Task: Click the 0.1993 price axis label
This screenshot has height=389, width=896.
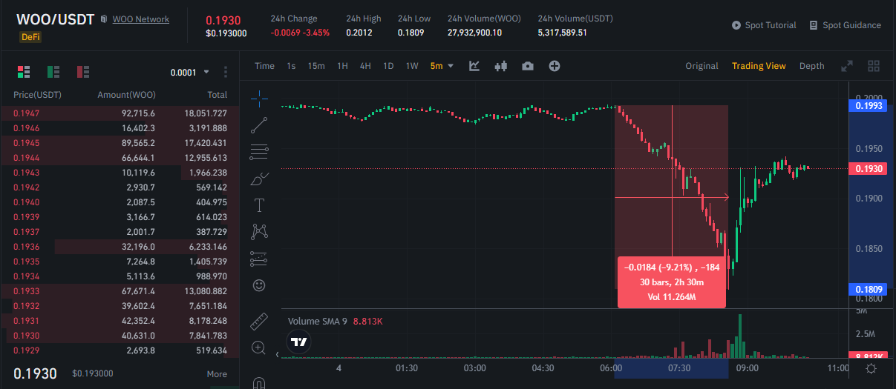Action: (868, 106)
